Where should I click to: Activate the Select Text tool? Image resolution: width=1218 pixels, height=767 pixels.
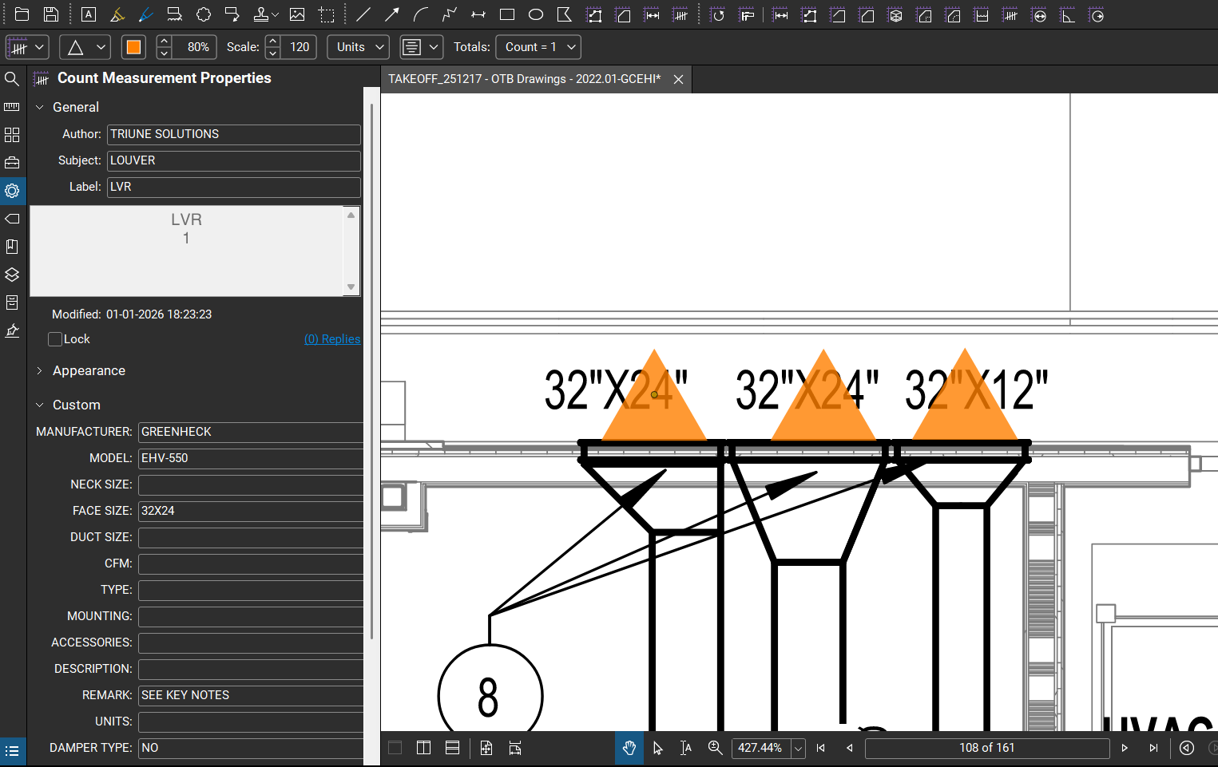coord(686,748)
